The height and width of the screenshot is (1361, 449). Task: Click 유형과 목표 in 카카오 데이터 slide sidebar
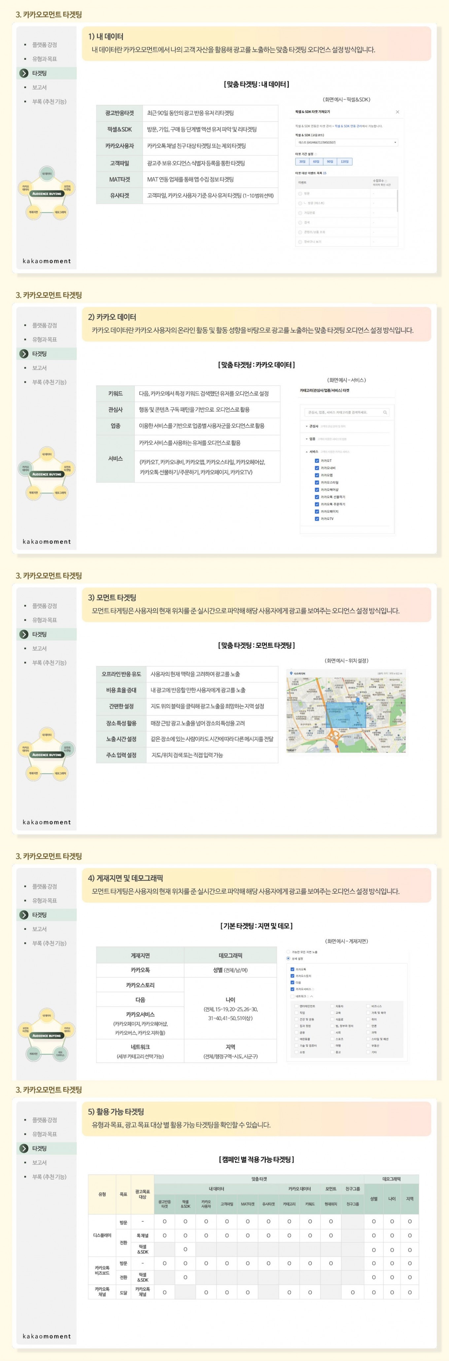tap(44, 339)
